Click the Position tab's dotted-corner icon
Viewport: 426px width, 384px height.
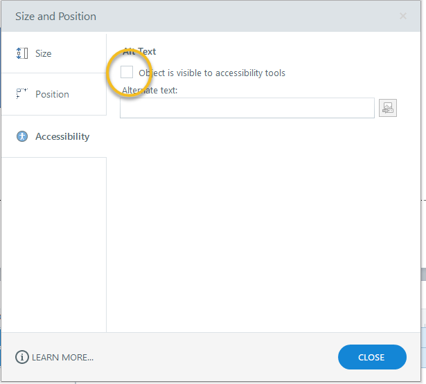pos(21,93)
